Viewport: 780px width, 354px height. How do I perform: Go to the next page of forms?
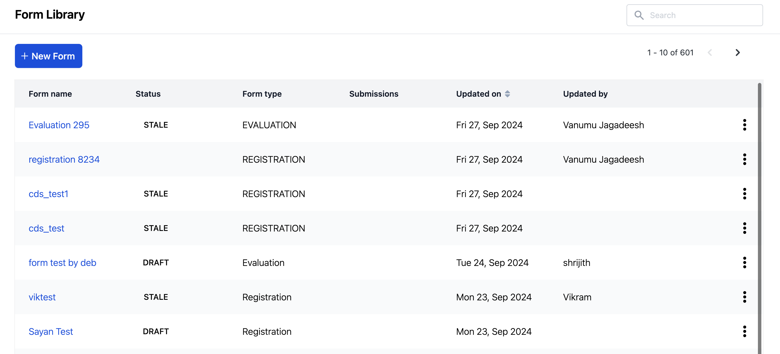pyautogui.click(x=738, y=53)
